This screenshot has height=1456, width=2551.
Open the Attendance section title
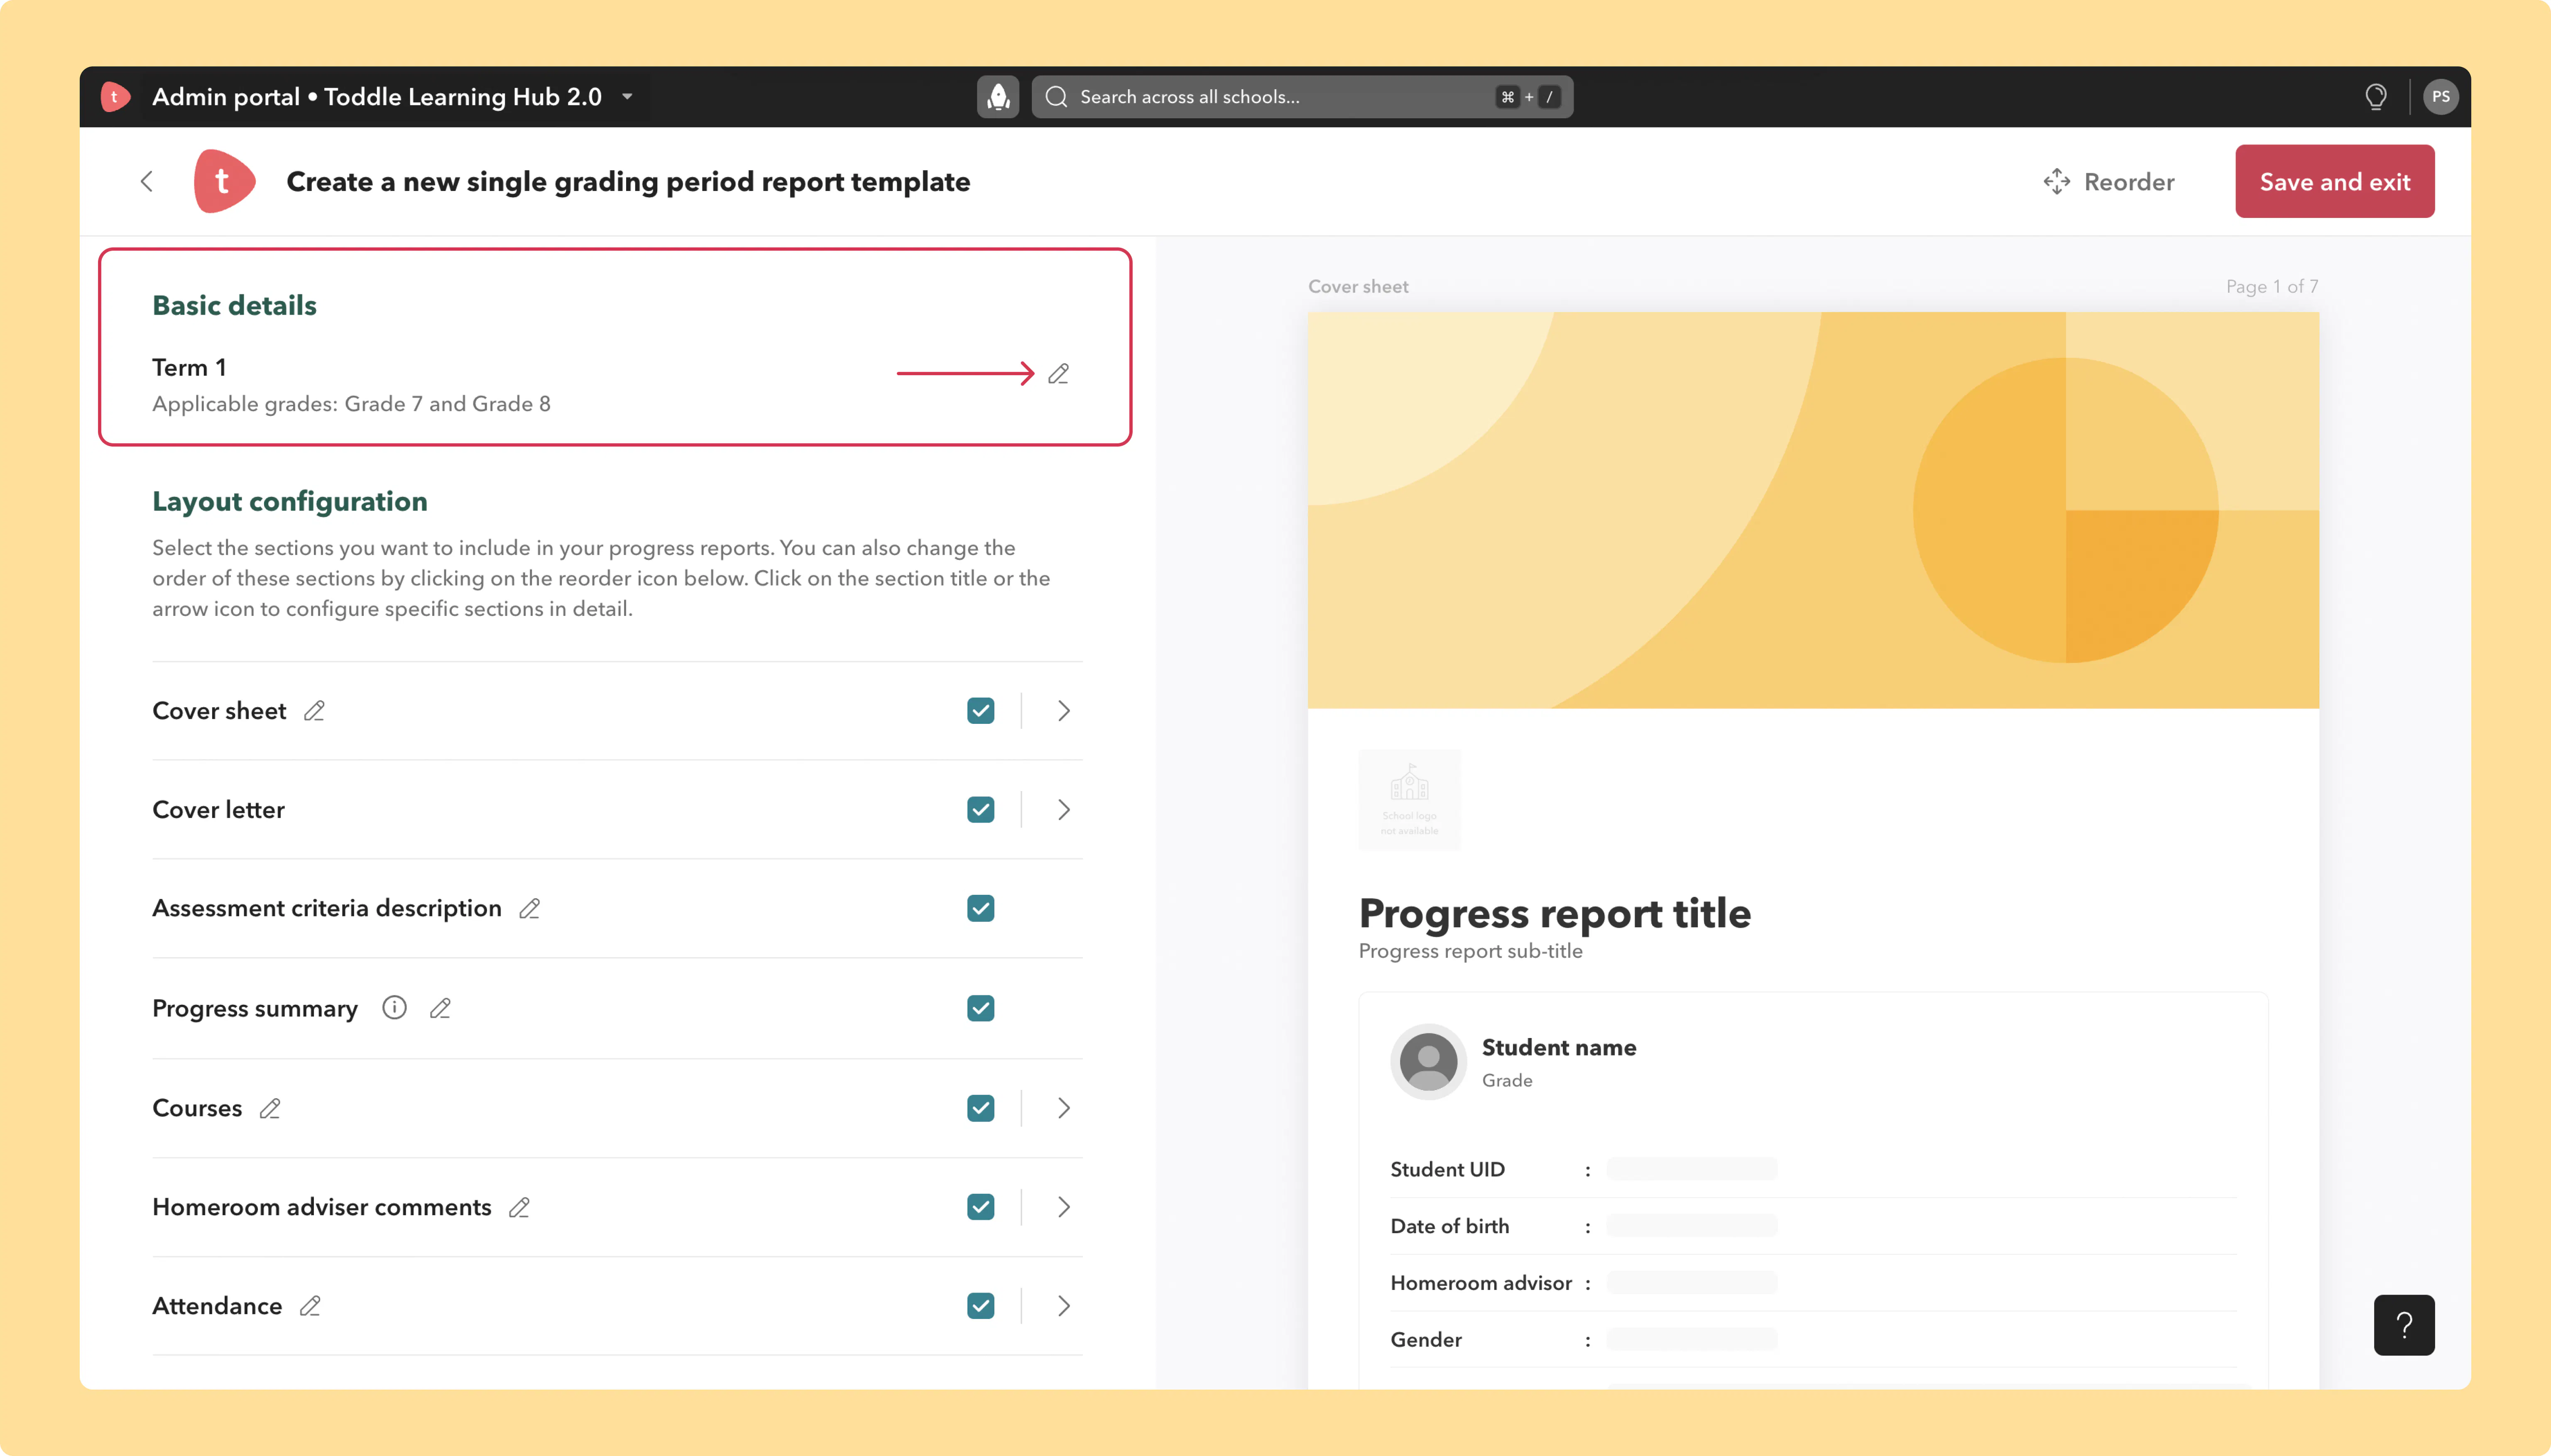click(x=217, y=1306)
